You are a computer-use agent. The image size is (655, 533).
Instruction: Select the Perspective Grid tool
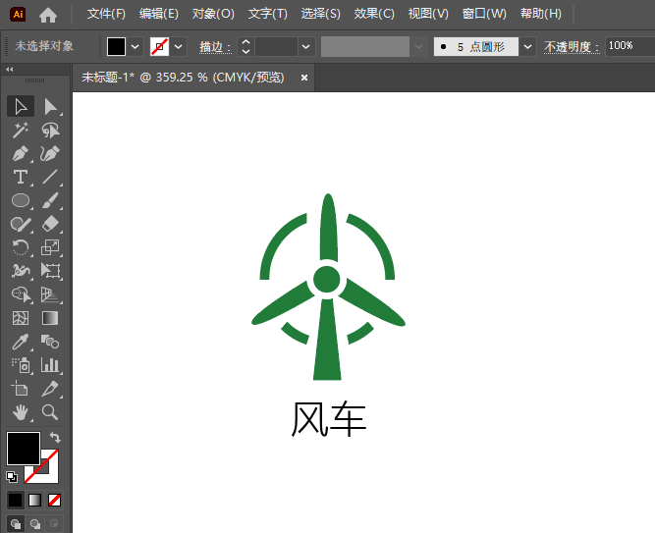50,294
